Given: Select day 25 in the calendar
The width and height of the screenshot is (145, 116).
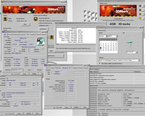Looking at the screenshot, I should click(x=101, y=50).
